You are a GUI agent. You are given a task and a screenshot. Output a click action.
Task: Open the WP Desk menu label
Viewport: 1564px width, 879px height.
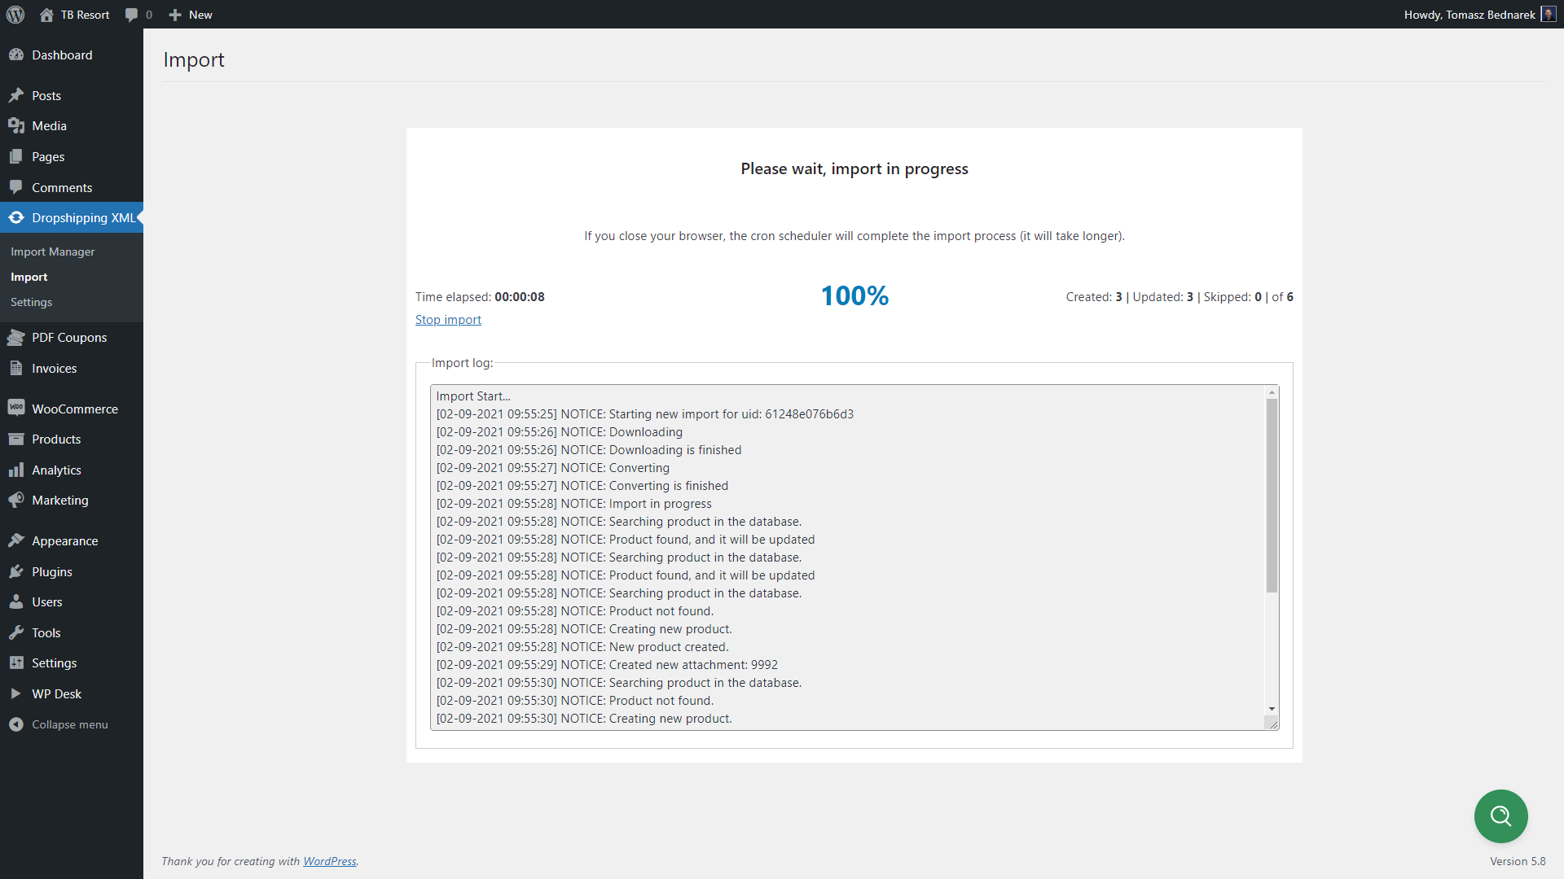[x=57, y=693]
